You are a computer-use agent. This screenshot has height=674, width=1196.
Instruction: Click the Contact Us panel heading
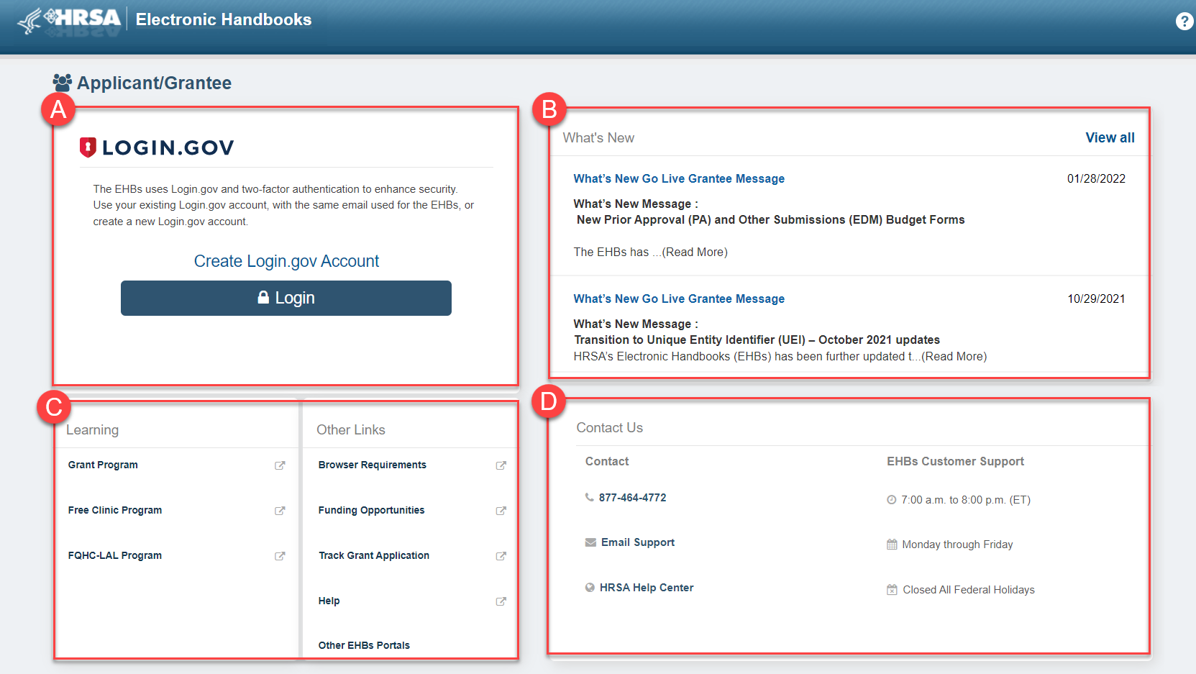coord(610,427)
